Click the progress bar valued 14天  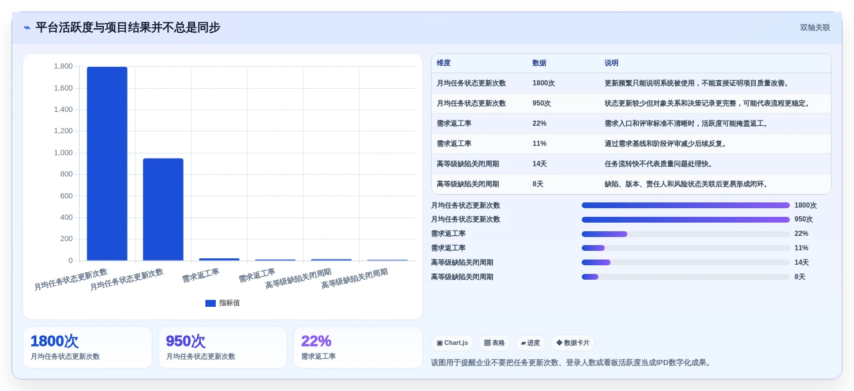point(686,262)
